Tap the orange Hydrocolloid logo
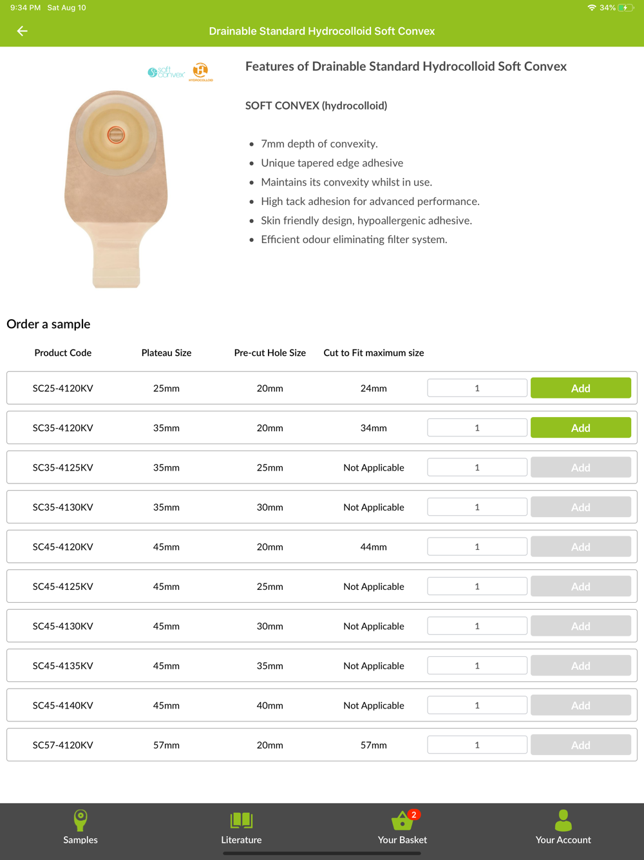The height and width of the screenshot is (860, 644). pyautogui.click(x=201, y=72)
